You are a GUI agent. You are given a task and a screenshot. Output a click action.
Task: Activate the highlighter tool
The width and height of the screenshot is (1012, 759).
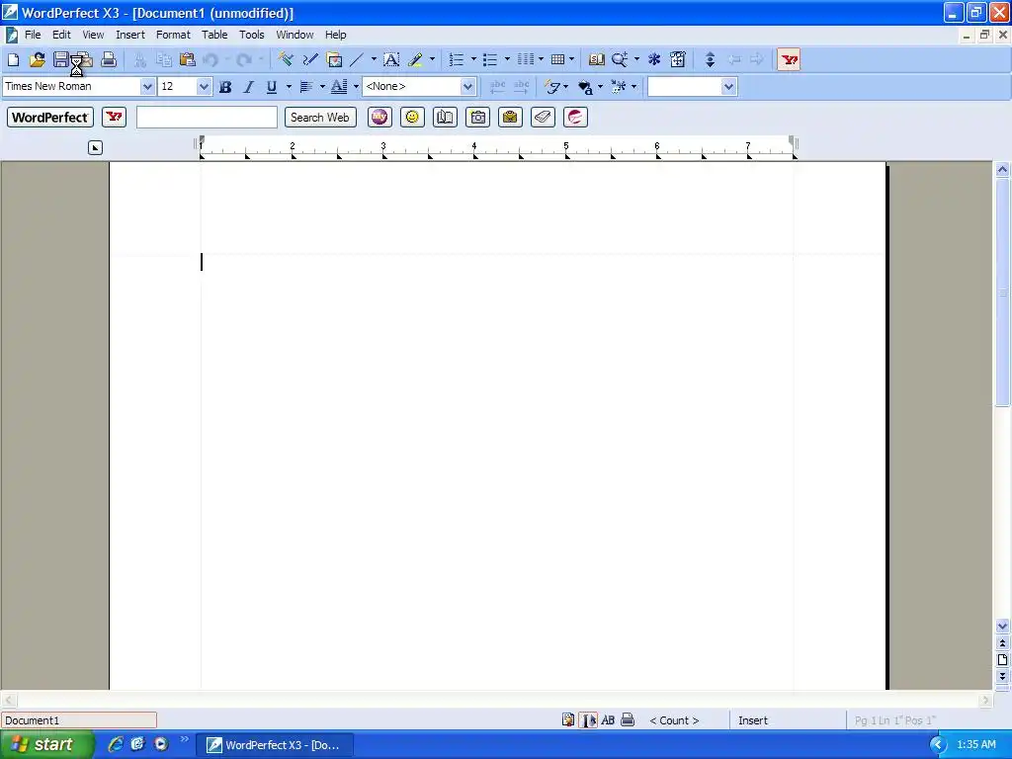click(416, 60)
